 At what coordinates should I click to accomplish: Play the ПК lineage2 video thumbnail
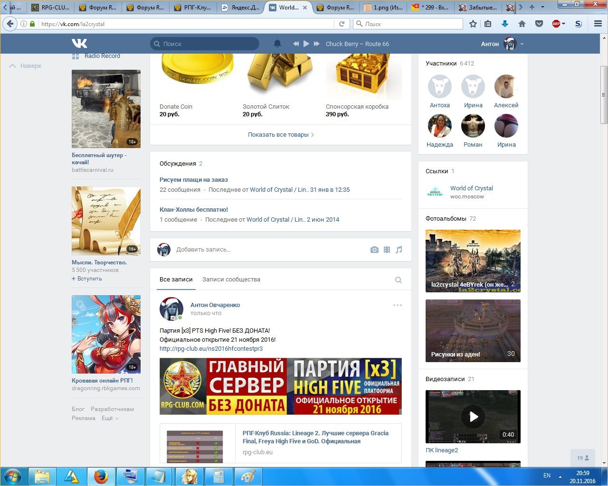(x=473, y=417)
